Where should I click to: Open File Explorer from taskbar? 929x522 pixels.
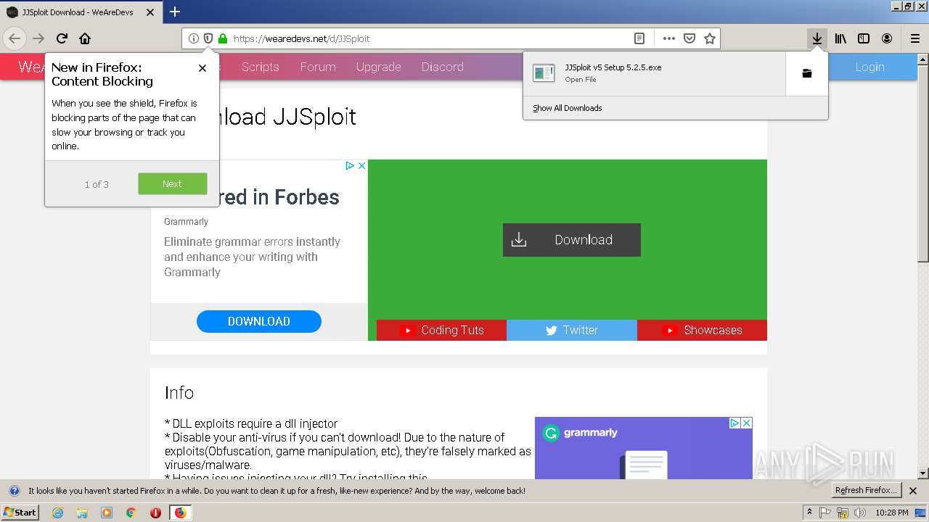(x=82, y=513)
